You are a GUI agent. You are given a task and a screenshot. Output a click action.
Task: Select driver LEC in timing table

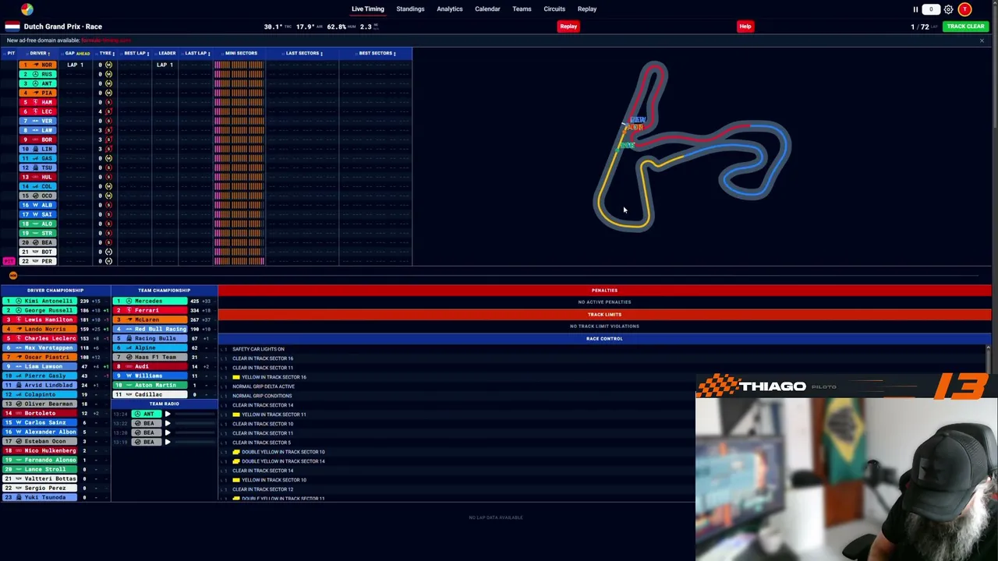tap(37, 111)
